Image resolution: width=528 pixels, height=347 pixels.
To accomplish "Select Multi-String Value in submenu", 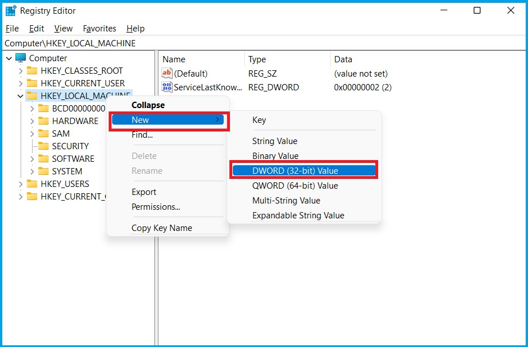I will tap(304, 201).
